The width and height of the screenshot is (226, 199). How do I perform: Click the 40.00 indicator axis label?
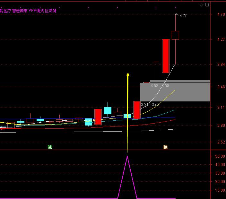pos(220,165)
